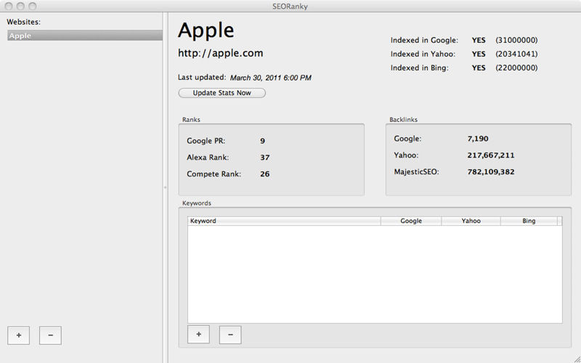Add a website with the sidebar plus button
This screenshot has height=363, width=581.
click(x=19, y=335)
